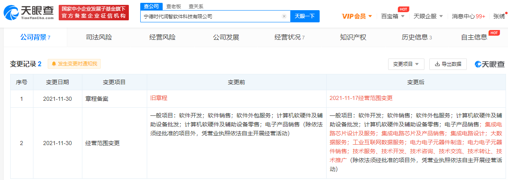Screen dimensions: 508x180
Task: Select the 公司发展 tab
Action: [226, 37]
